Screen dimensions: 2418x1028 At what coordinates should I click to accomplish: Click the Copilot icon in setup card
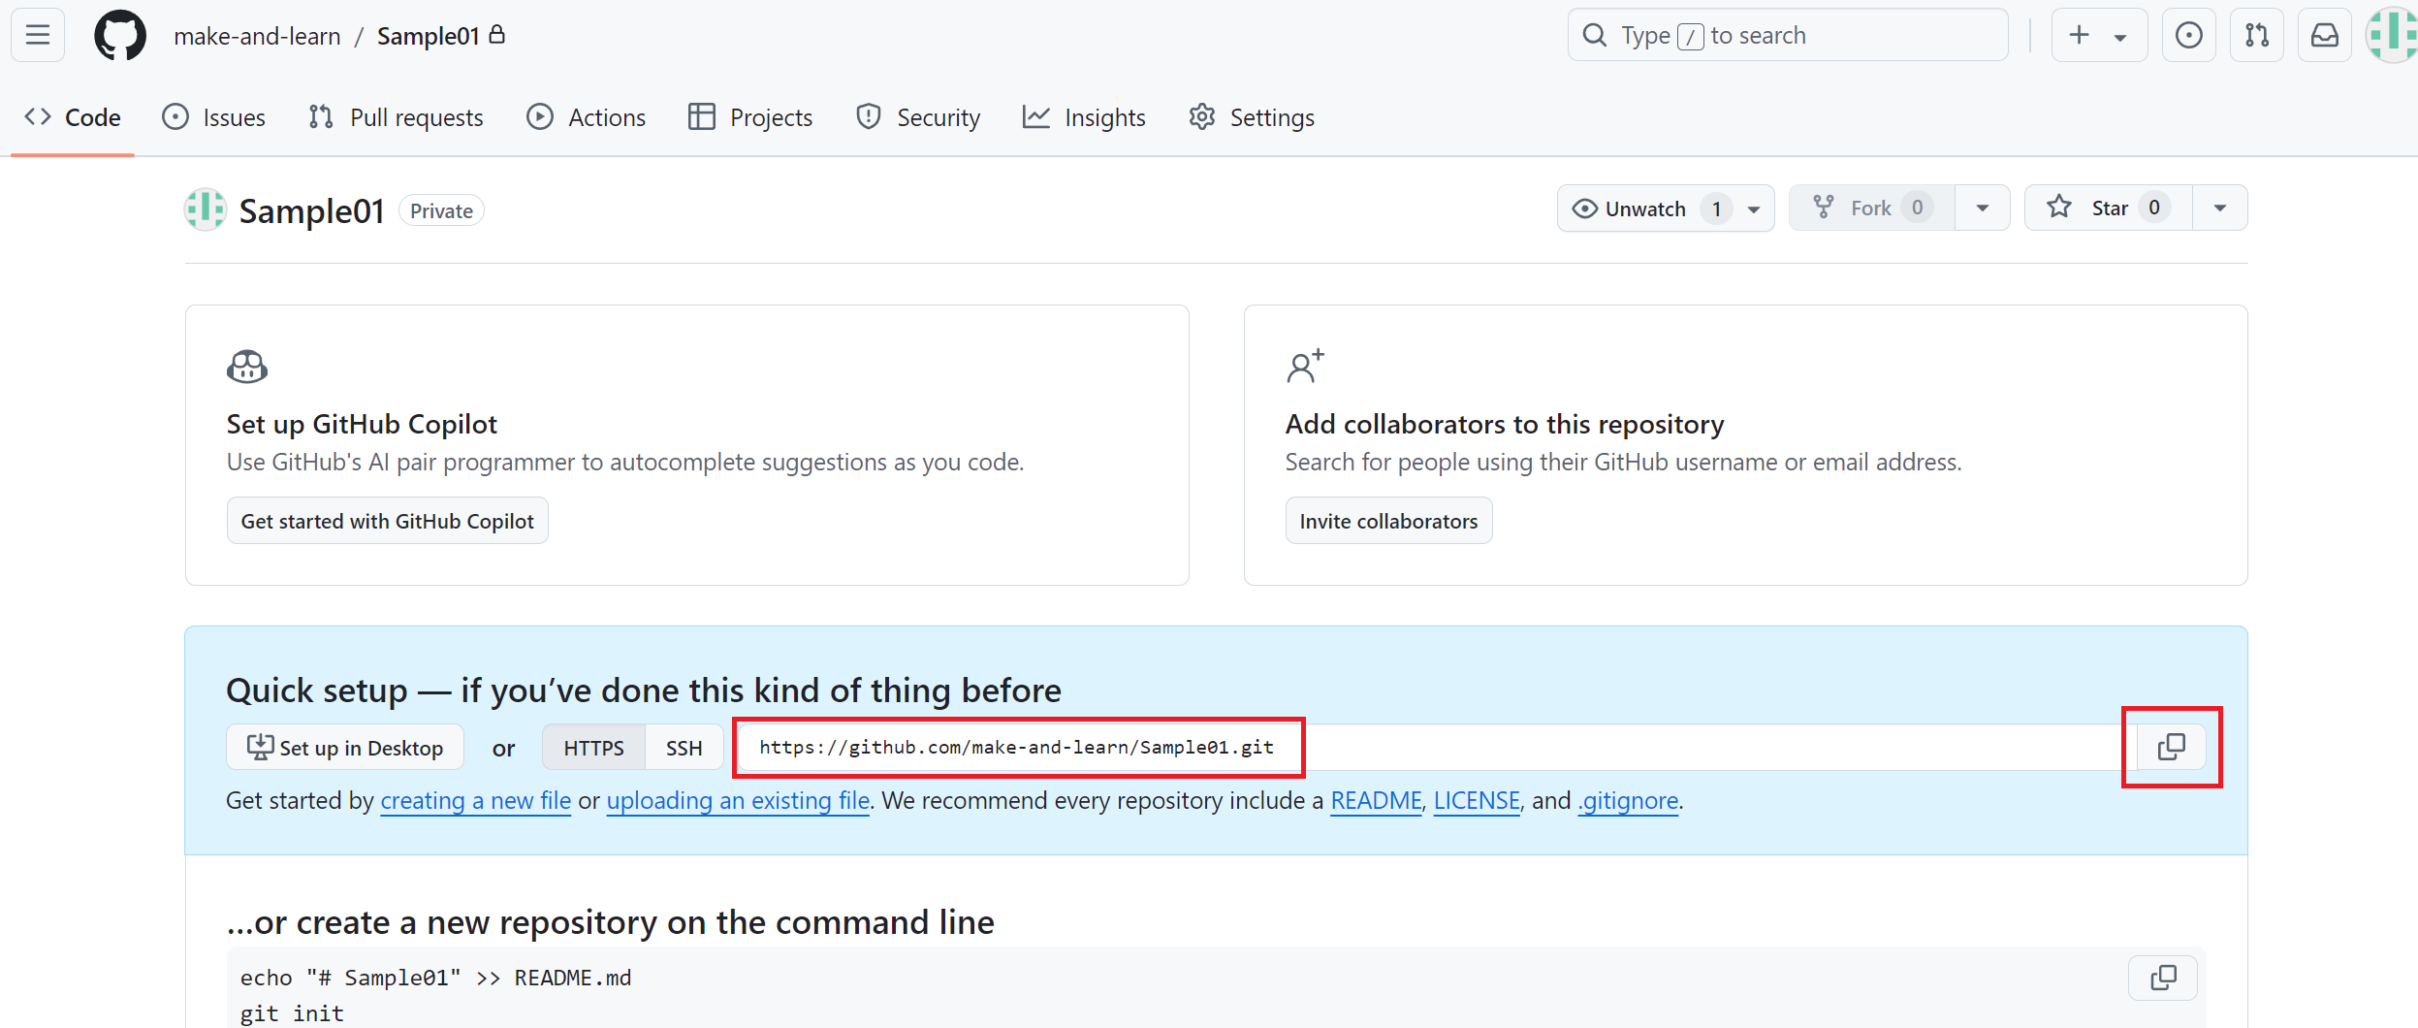[247, 367]
